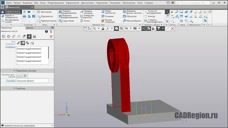Apply the Скругление fillet tool

[x=66, y=21]
